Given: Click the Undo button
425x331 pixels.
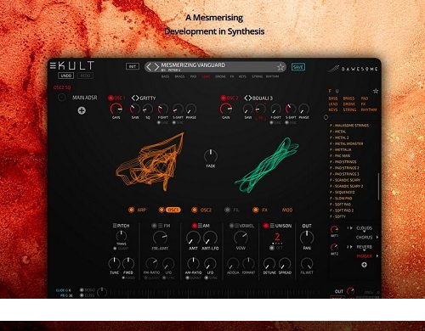Looking at the screenshot, I should click(x=66, y=76).
